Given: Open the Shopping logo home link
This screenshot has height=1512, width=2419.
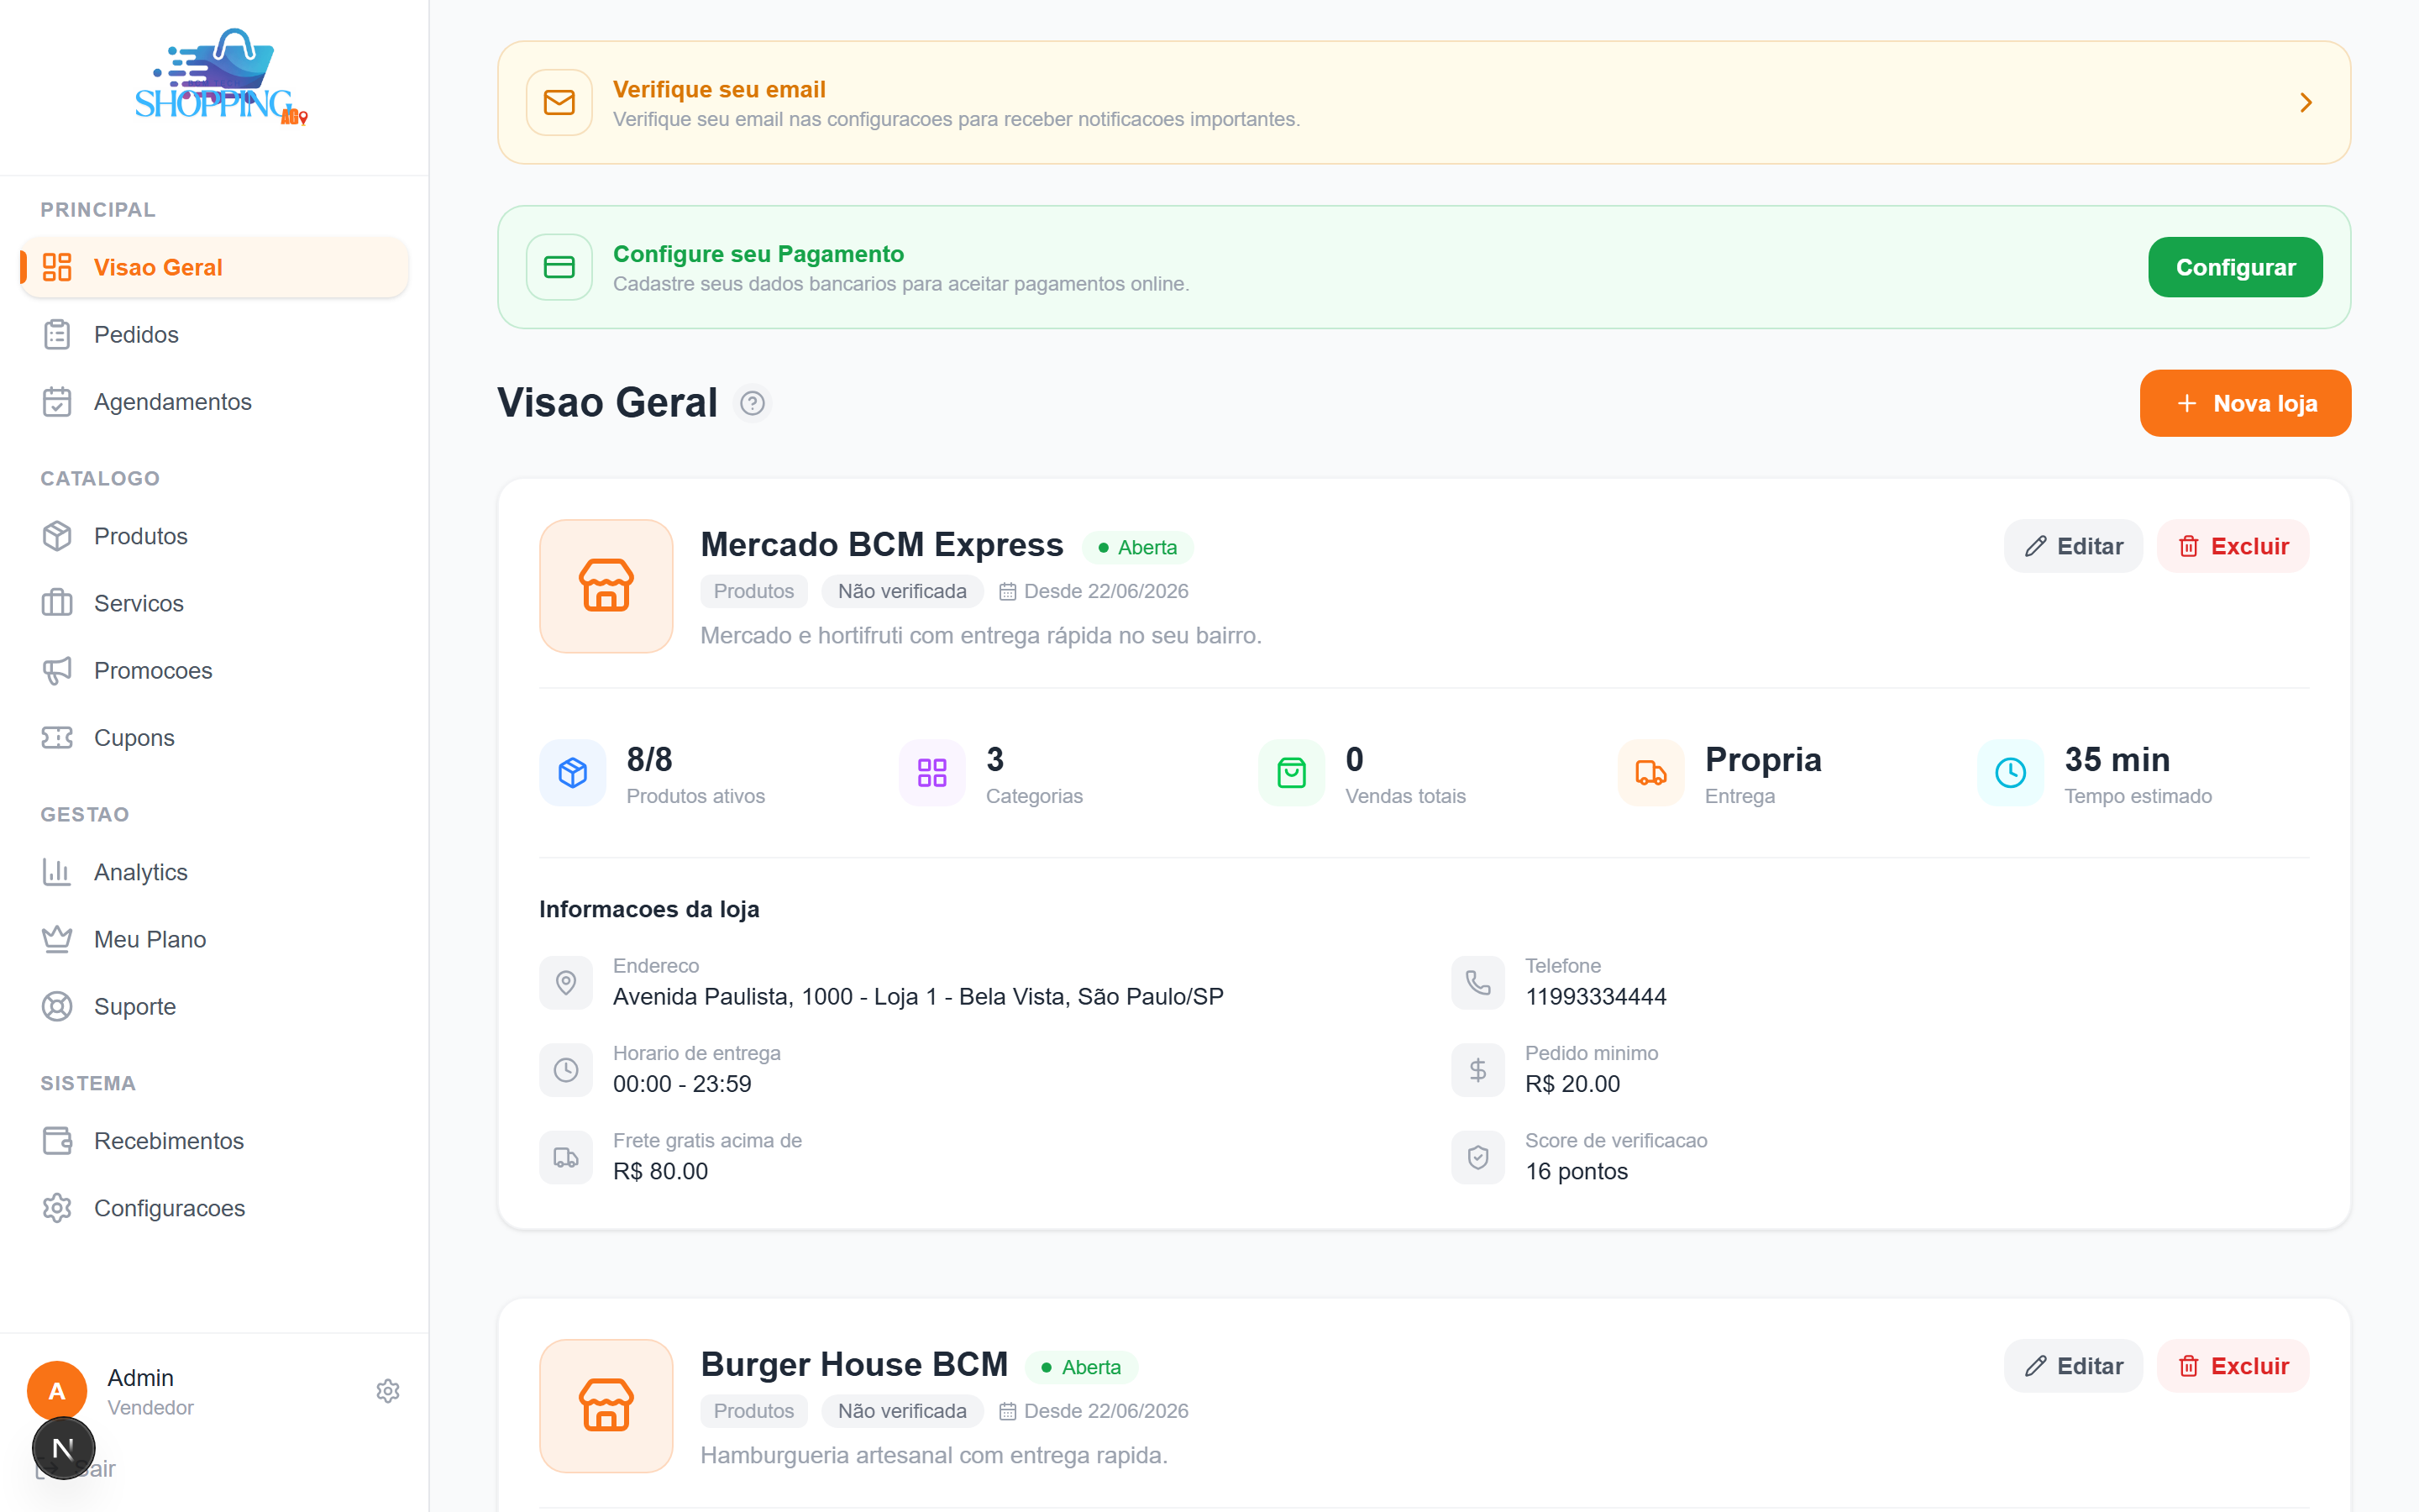Looking at the screenshot, I should (x=221, y=77).
